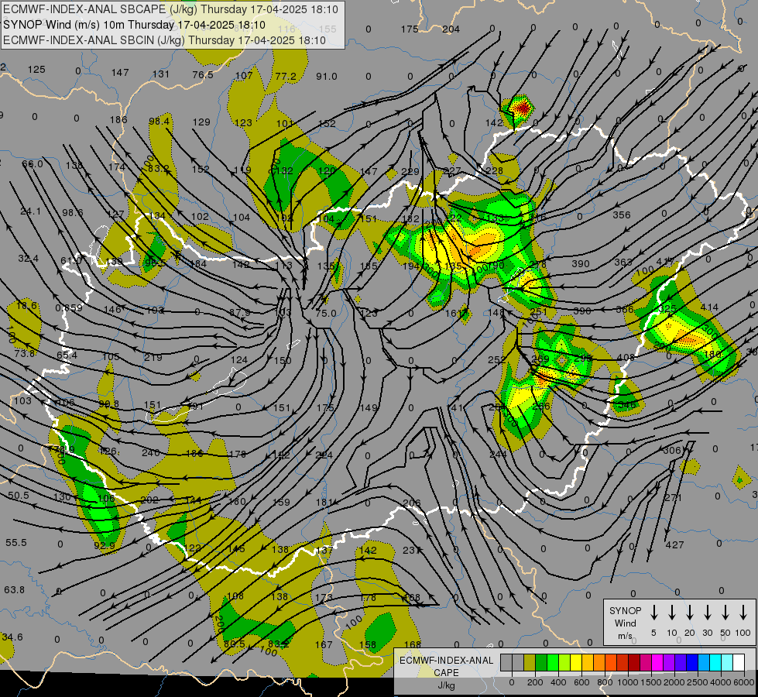Click the 800 tick label in the CAPE legend

click(x=605, y=682)
